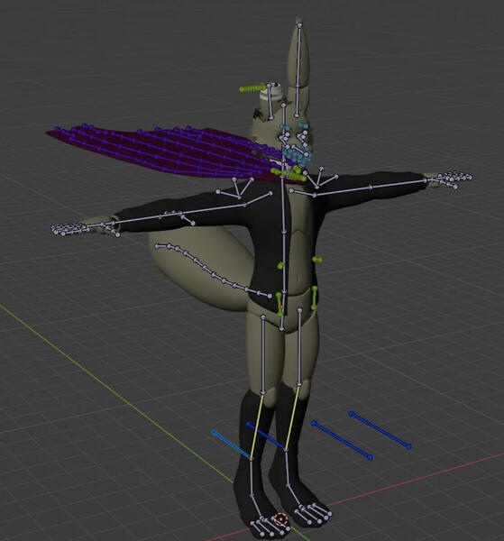
Task: Select the light blue pole target bone
Action: (x=232, y=445)
